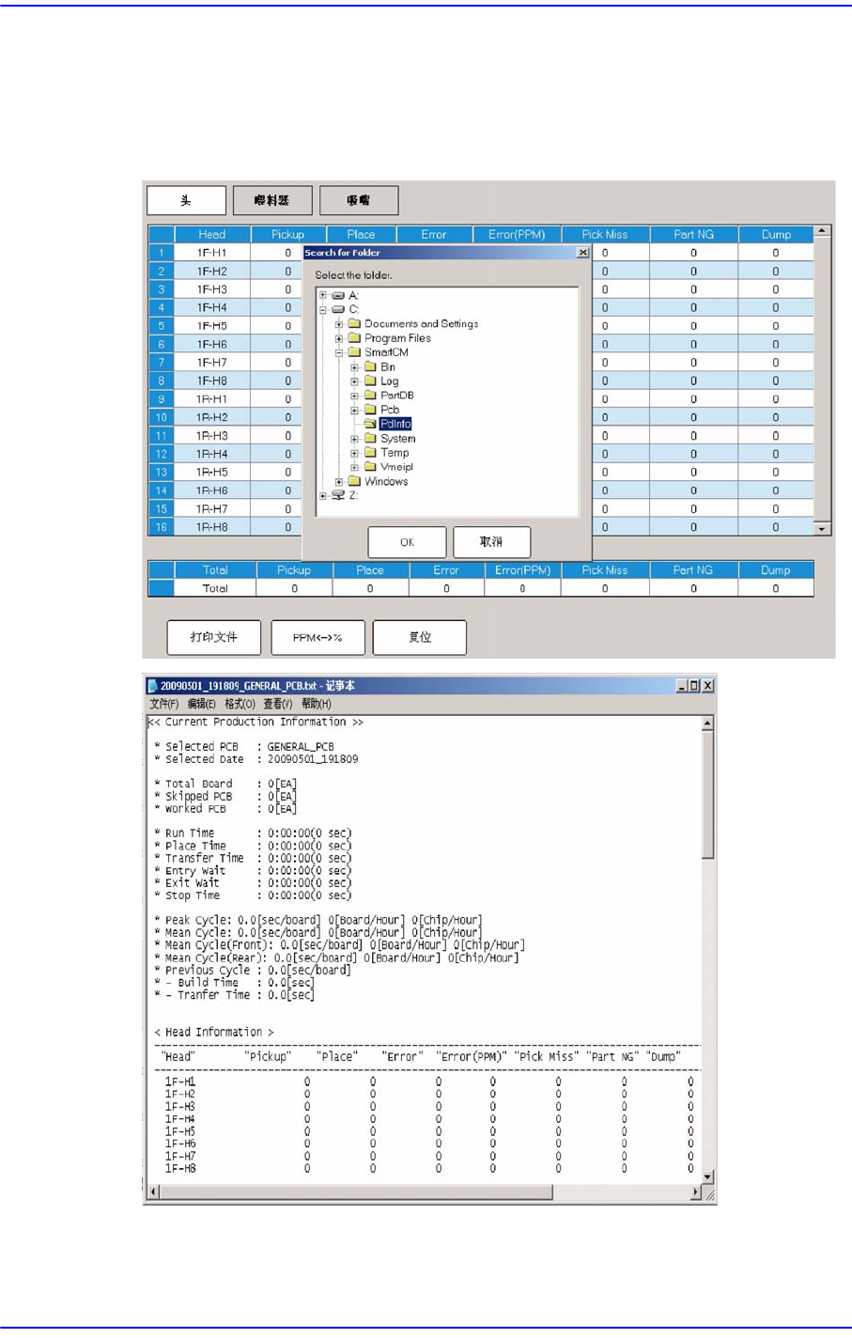
Task: Expand the Windows folder node
Action: click(x=339, y=482)
